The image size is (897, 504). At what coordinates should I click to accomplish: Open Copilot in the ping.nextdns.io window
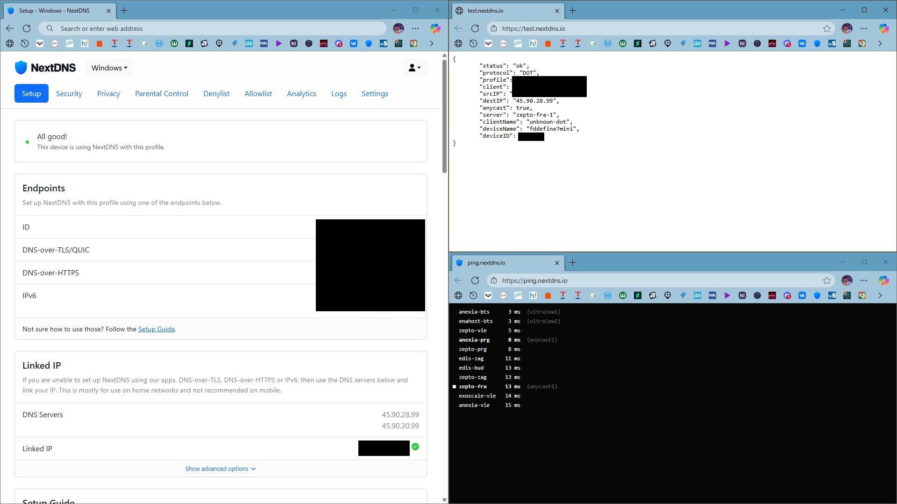click(x=883, y=280)
